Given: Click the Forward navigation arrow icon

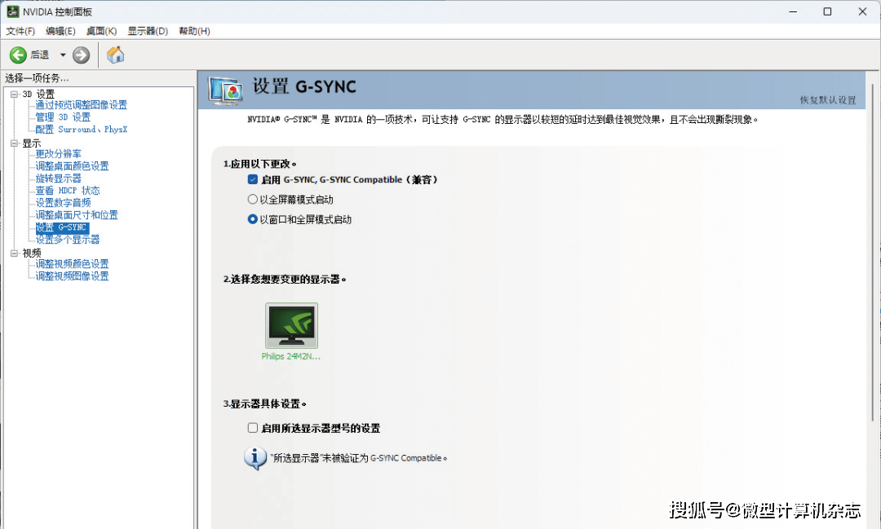Looking at the screenshot, I should tap(80, 55).
